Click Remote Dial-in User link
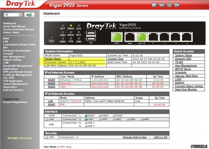 pos(135,137)
